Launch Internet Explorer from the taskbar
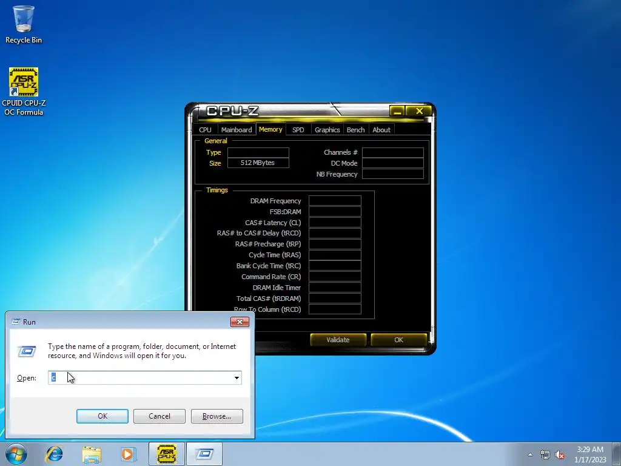Screen dimensions: 621x466 pyautogui.click(x=54, y=454)
